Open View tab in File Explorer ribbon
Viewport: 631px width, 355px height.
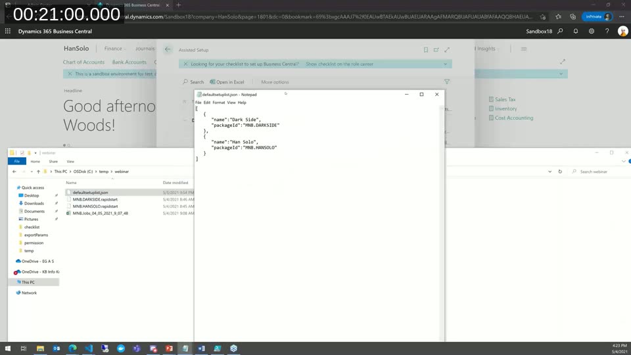tap(70, 162)
